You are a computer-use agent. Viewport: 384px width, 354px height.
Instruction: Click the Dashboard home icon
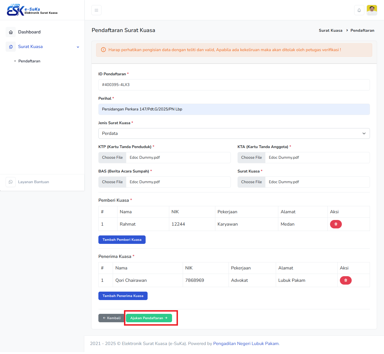(11, 32)
